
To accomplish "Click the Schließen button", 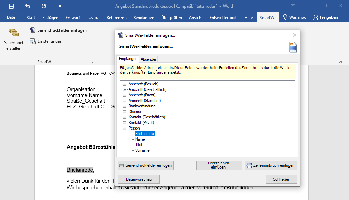I will click(281, 179).
